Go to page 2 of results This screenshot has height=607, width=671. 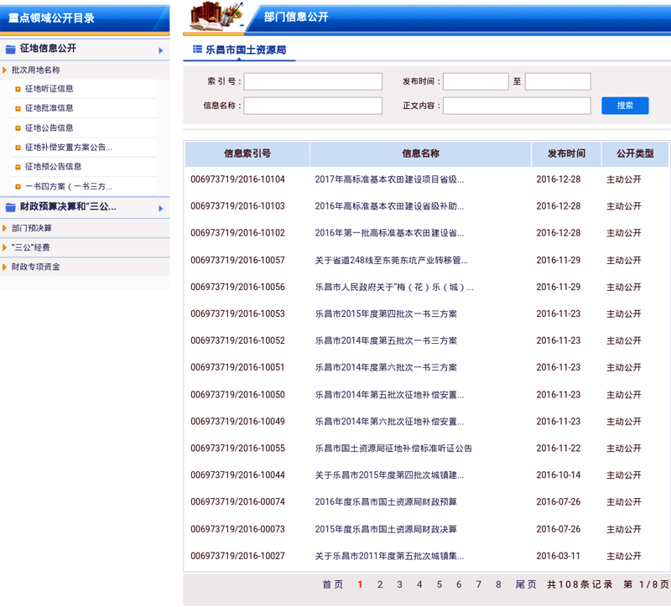(380, 584)
